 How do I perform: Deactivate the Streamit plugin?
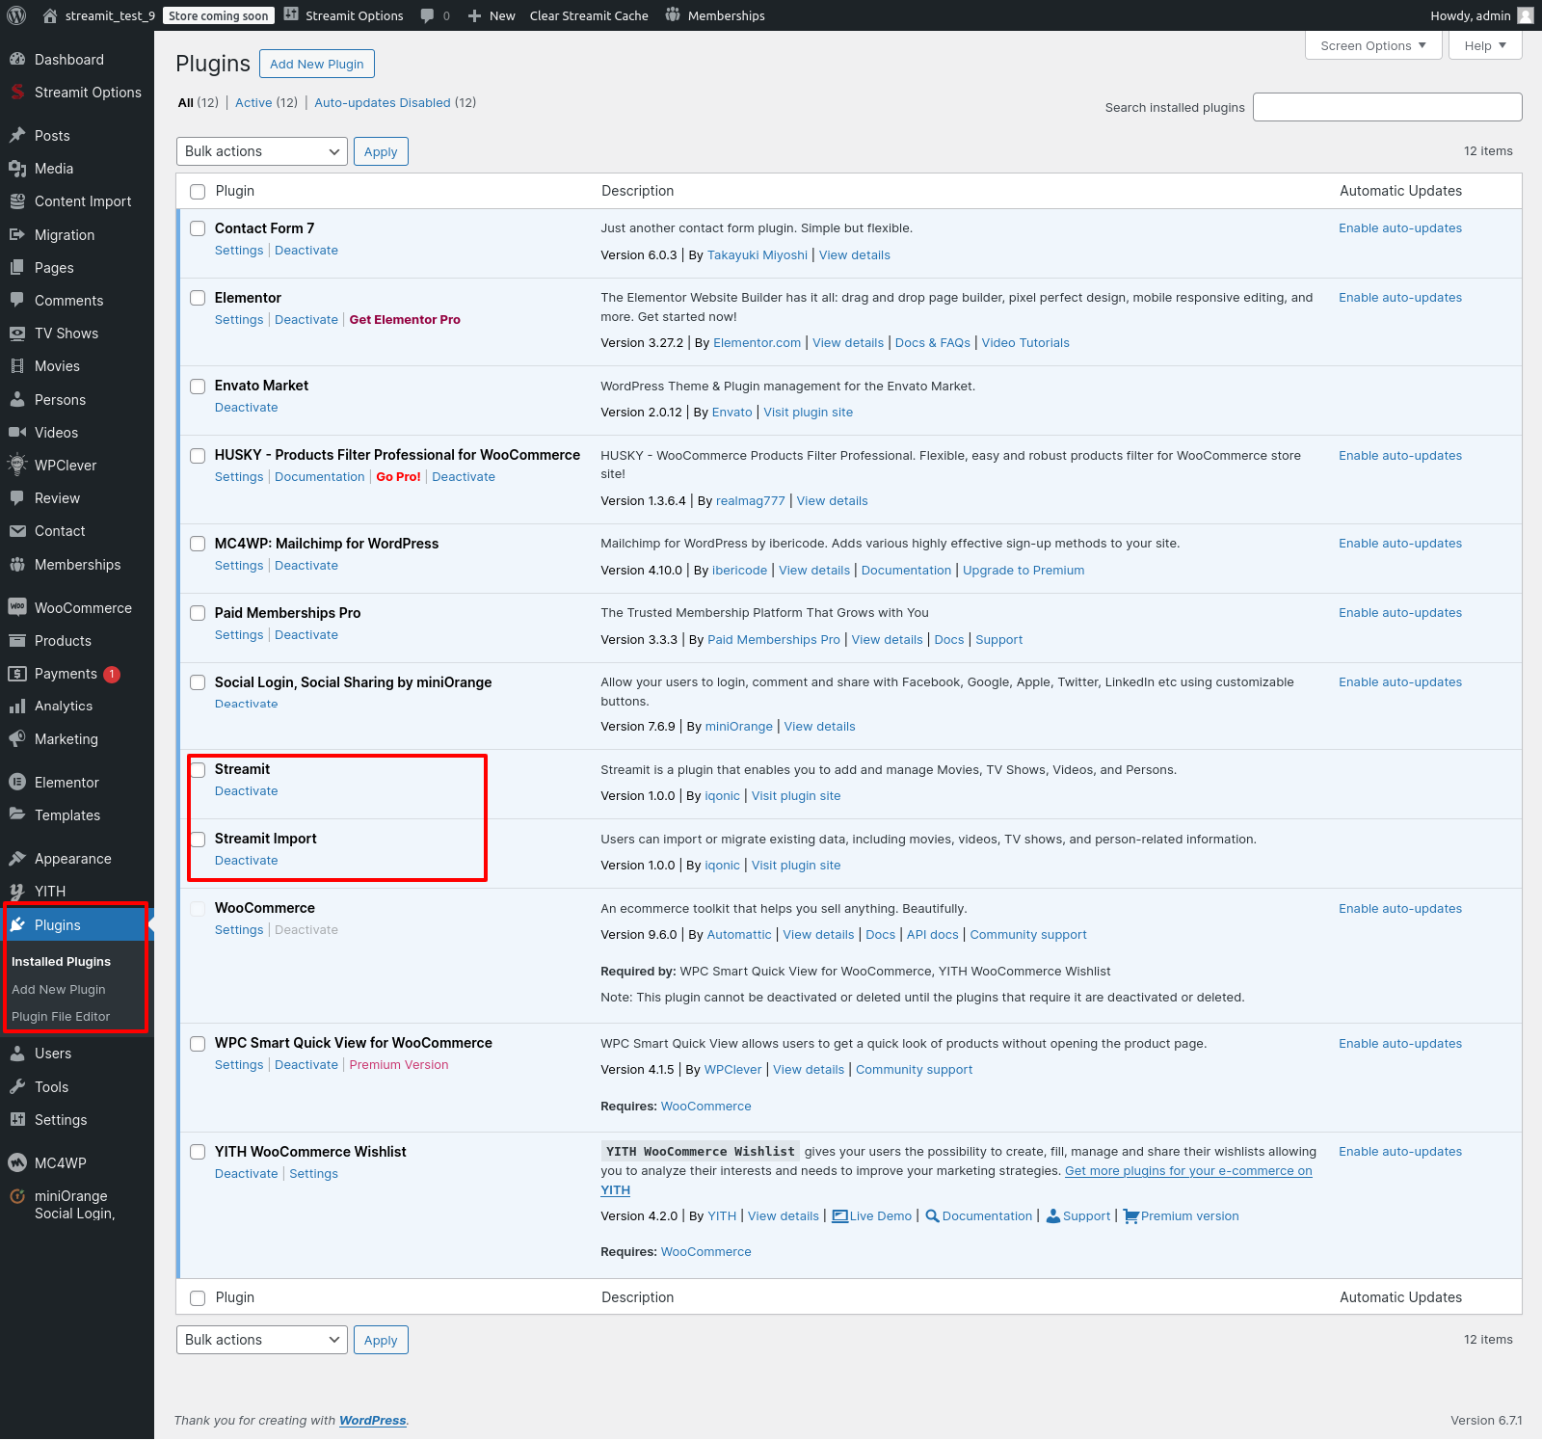click(x=246, y=791)
